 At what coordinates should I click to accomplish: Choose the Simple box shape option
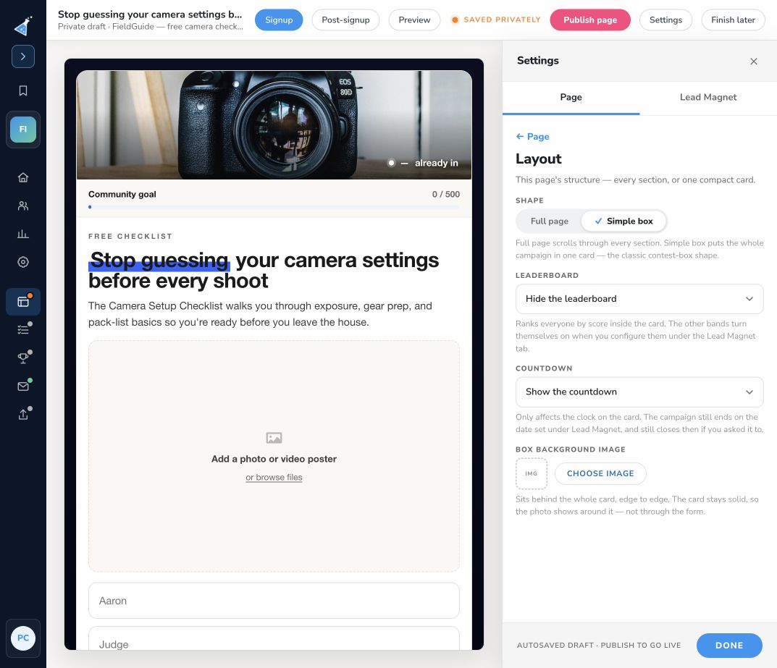pos(623,221)
